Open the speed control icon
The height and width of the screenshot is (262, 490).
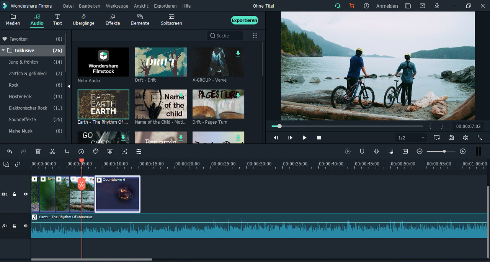pos(81,152)
